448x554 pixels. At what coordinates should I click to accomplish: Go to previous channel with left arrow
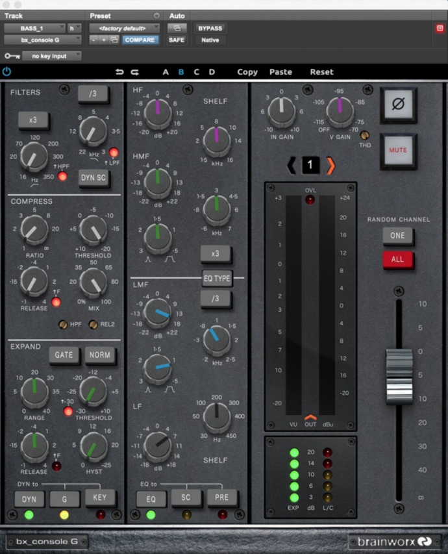coord(292,165)
